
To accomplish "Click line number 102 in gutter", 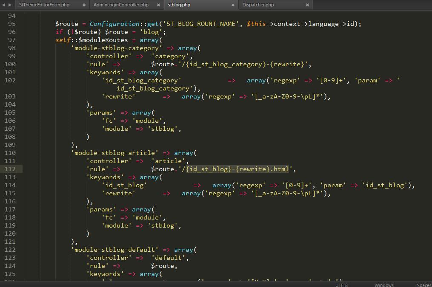I will pos(10,80).
